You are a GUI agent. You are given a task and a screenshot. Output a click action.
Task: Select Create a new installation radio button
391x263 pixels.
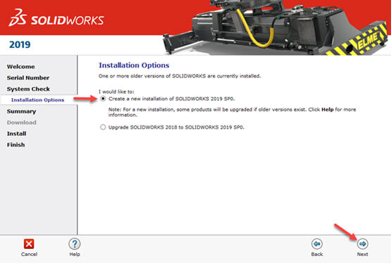pyautogui.click(x=103, y=98)
